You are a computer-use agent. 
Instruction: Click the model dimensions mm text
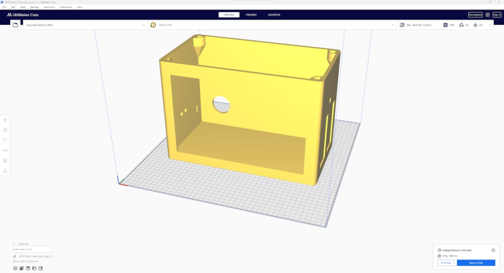(x=26, y=262)
